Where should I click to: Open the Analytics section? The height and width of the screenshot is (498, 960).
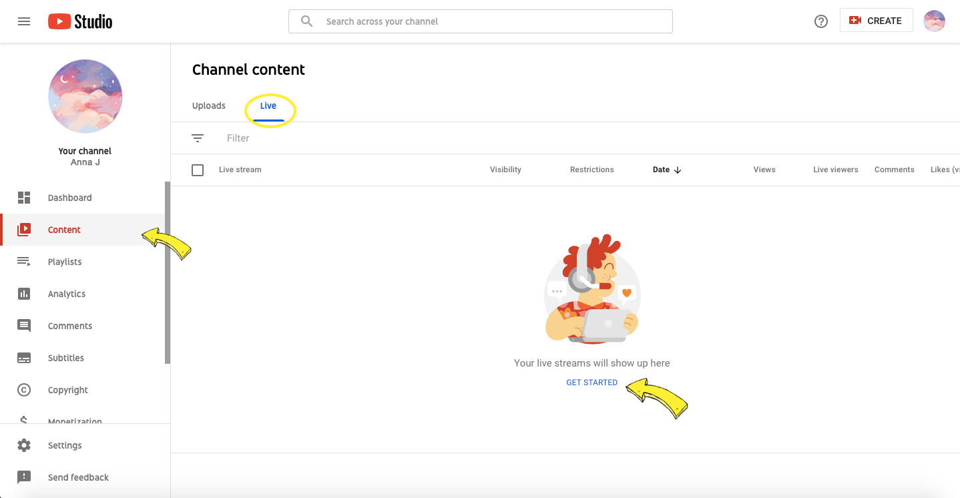click(67, 294)
